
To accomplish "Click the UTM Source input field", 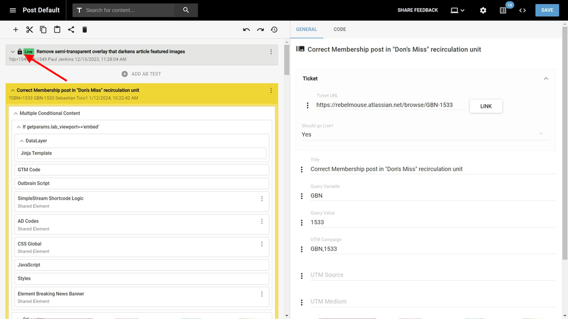I will [429, 275].
